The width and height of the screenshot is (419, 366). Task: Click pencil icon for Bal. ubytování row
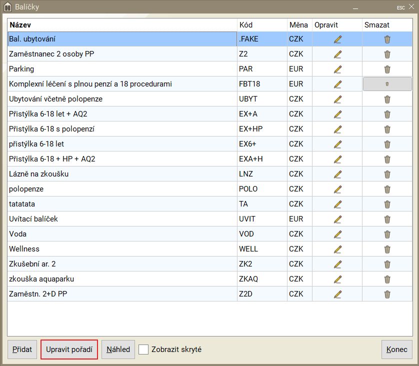[337, 39]
